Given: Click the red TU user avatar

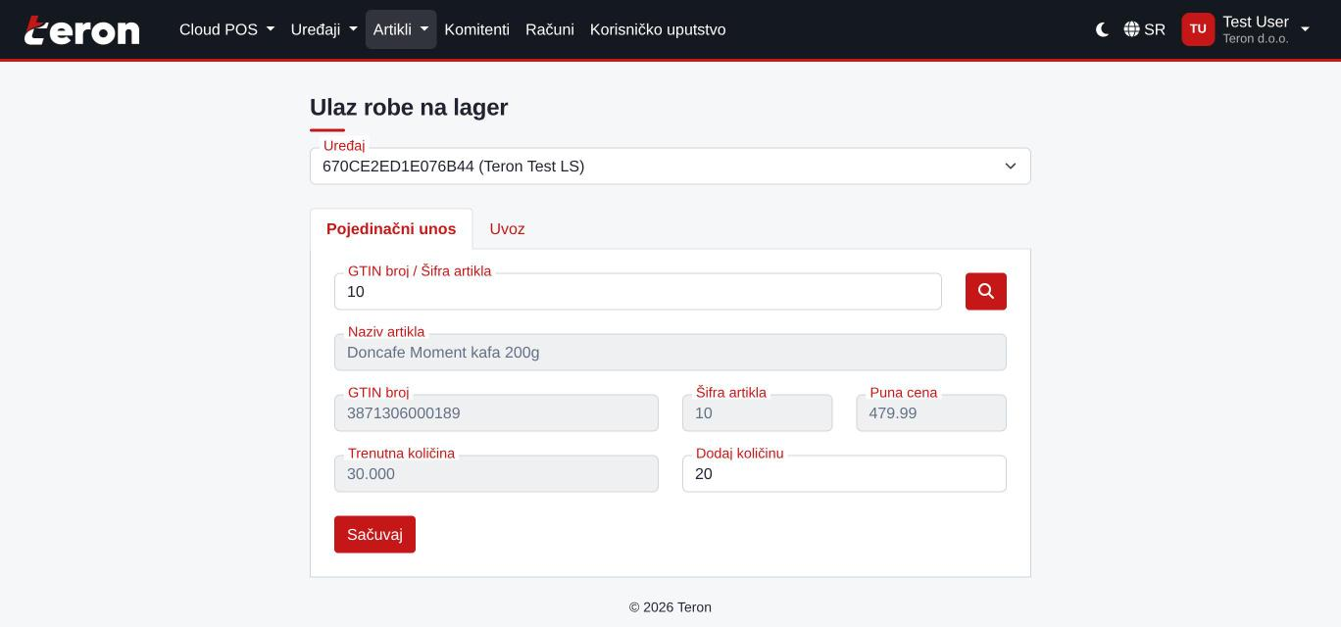Looking at the screenshot, I should [1198, 29].
